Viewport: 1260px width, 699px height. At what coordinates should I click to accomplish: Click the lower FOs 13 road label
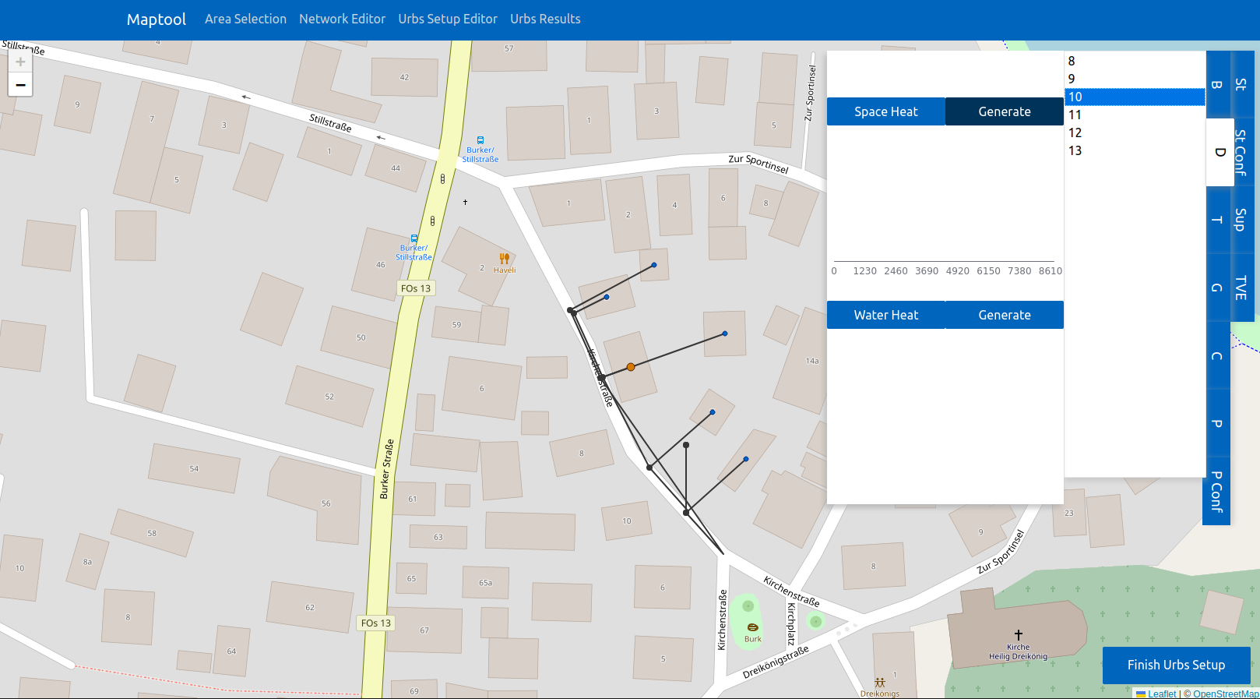376,623
